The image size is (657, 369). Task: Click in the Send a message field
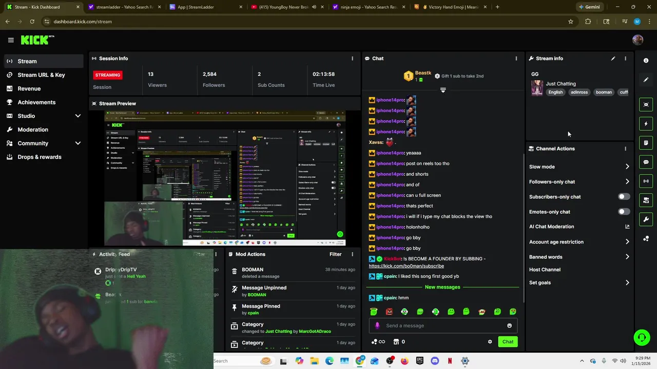pyautogui.click(x=443, y=325)
